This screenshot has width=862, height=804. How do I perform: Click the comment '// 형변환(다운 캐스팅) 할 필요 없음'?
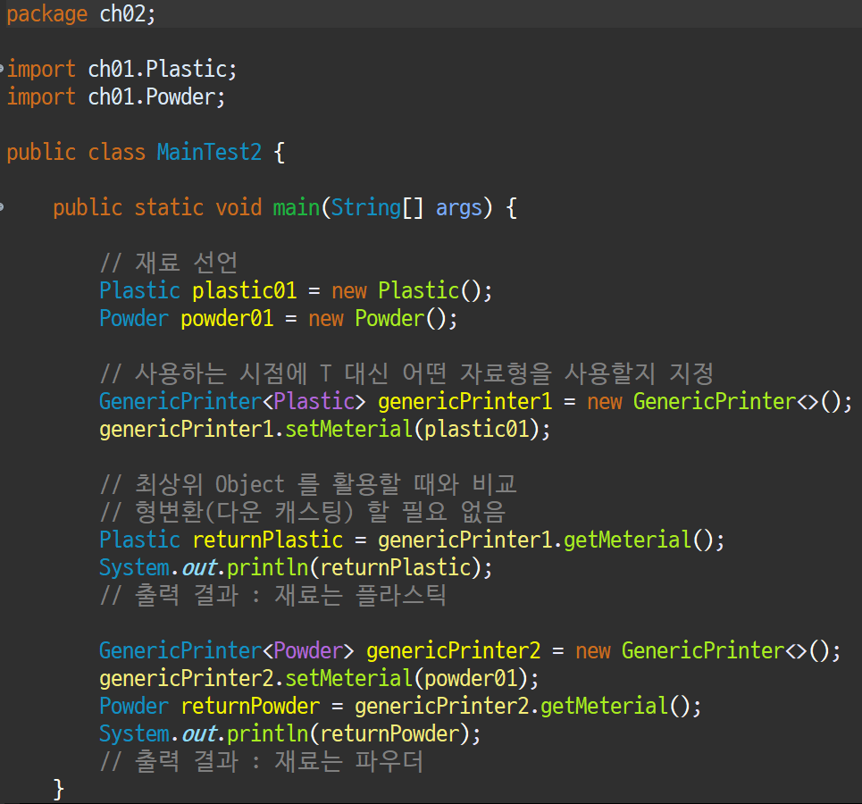[302, 512]
